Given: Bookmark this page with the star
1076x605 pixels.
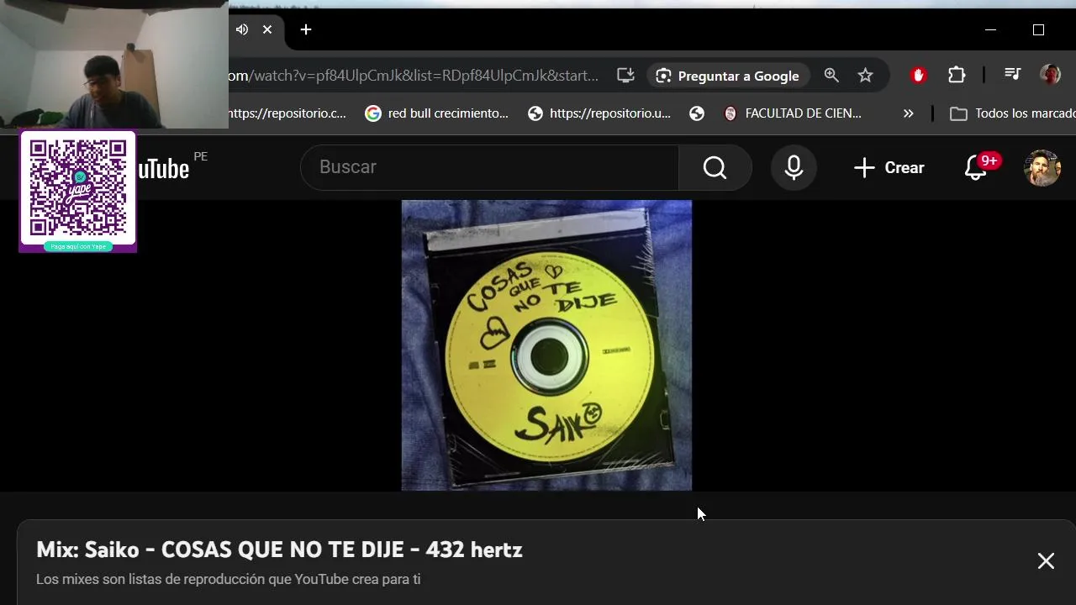Looking at the screenshot, I should click(x=865, y=76).
